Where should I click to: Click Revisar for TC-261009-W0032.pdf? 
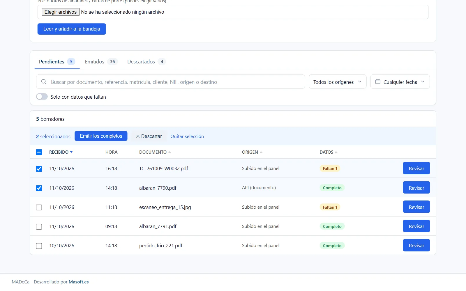(416, 168)
